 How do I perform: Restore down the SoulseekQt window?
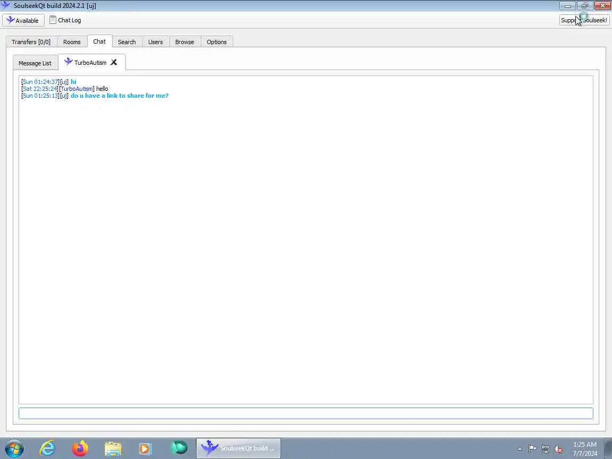(585, 5)
